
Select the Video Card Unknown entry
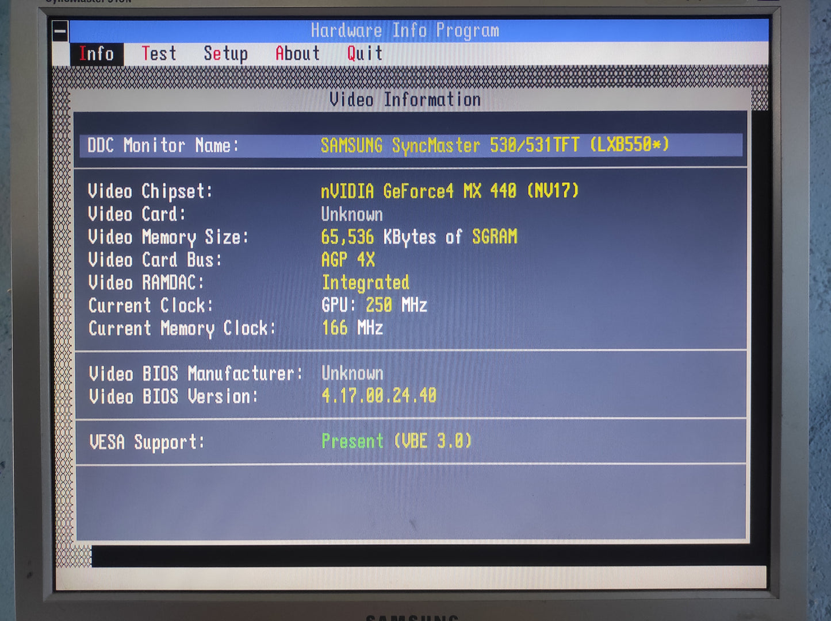(x=352, y=214)
